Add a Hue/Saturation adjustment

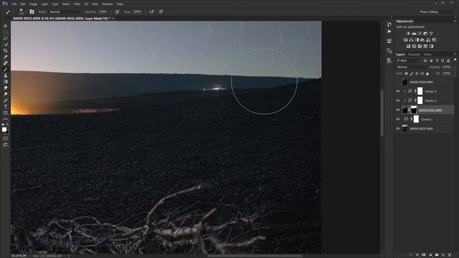coord(405,40)
